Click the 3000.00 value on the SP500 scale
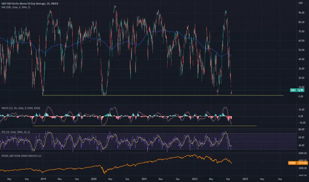 [302, 168]
